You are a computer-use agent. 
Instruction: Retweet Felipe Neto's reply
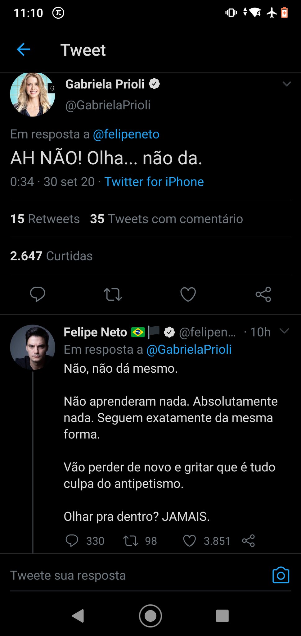tap(131, 541)
